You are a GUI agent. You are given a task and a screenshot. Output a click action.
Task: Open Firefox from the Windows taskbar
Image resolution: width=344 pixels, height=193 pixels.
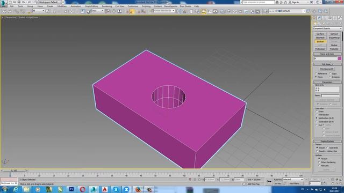(x=138, y=189)
